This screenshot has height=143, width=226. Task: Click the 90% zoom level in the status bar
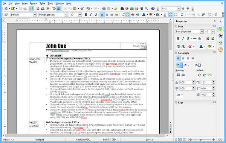[x=220, y=140]
